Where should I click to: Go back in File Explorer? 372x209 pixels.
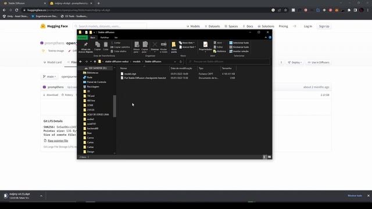pyautogui.click(x=81, y=62)
